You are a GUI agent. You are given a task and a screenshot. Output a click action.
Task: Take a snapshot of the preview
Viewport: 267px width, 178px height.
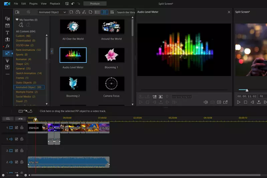click(x=212, y=102)
